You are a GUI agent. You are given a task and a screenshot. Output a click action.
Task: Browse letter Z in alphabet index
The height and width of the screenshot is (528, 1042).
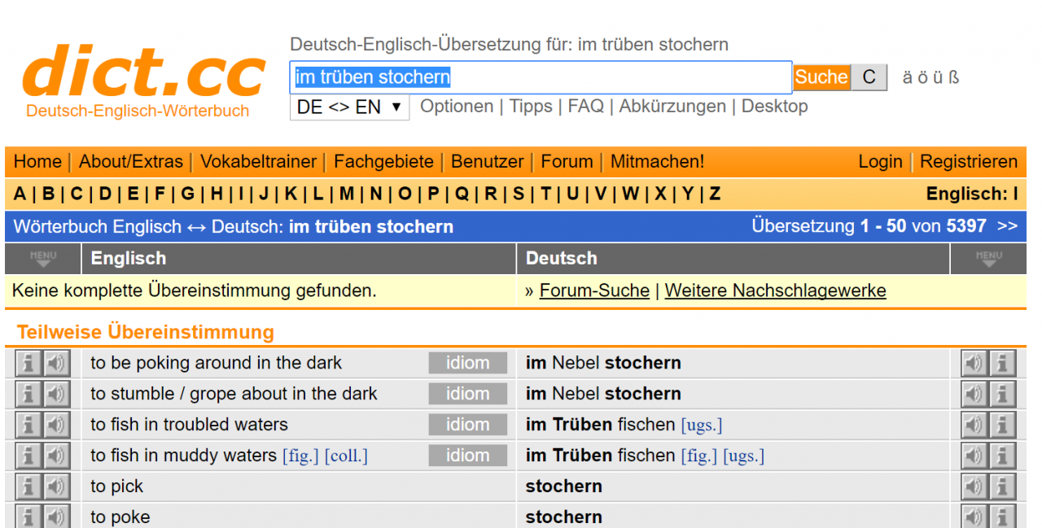[x=715, y=194]
